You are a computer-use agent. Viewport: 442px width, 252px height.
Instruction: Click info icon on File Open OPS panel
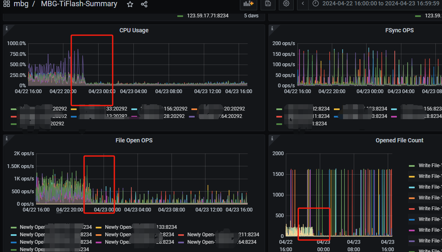coord(7,138)
